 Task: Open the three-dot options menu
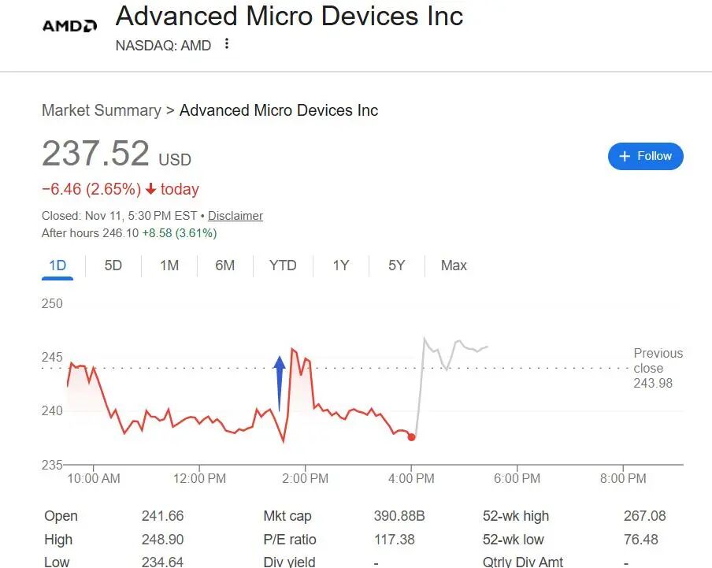click(x=226, y=45)
